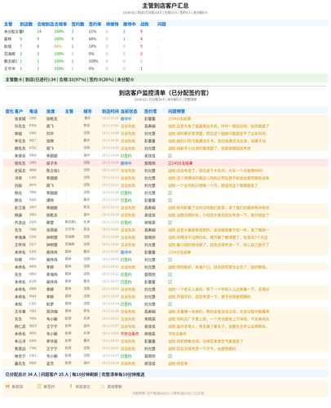Click the 44% 签约率 value
The width and height of the screenshot is (331, 408).
(x=92, y=39)
